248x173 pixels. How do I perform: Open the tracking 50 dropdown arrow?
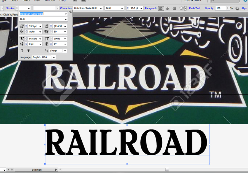point(65,32)
